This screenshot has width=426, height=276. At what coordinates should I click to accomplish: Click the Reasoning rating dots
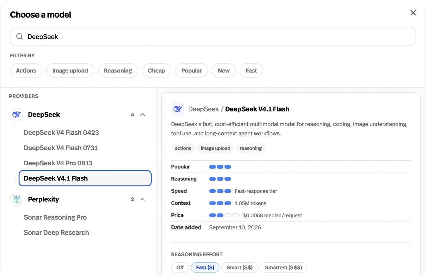[220, 179]
